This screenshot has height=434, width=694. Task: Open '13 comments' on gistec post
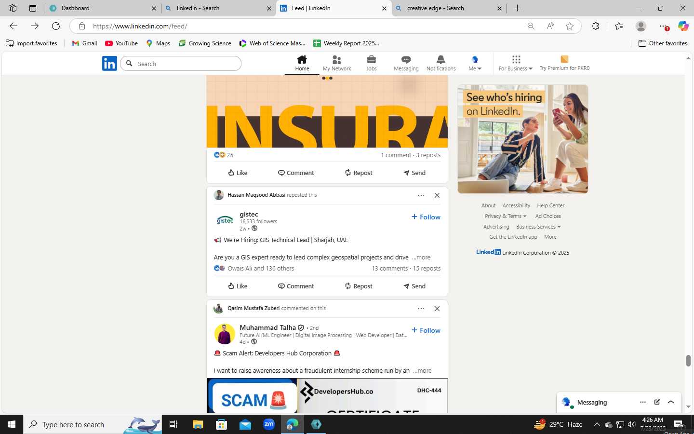coord(389,268)
